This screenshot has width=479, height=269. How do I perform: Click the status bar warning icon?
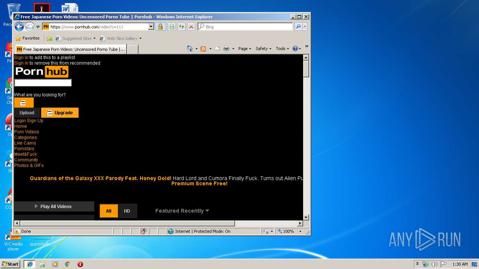[x=17, y=231]
